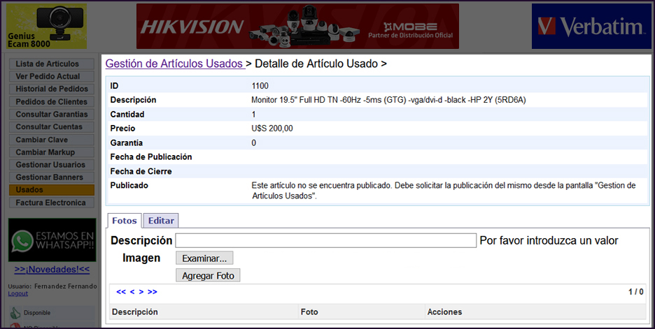Follow the Gestión de Artículos Usados breadcrumb
The height and width of the screenshot is (329, 655).
pos(174,64)
